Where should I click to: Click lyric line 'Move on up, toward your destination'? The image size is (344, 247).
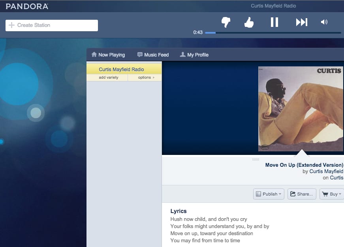coord(212,234)
